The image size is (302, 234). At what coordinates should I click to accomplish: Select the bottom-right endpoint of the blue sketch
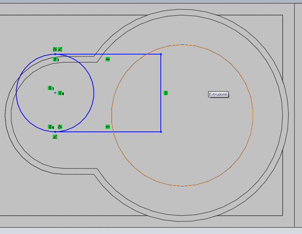(x=161, y=132)
